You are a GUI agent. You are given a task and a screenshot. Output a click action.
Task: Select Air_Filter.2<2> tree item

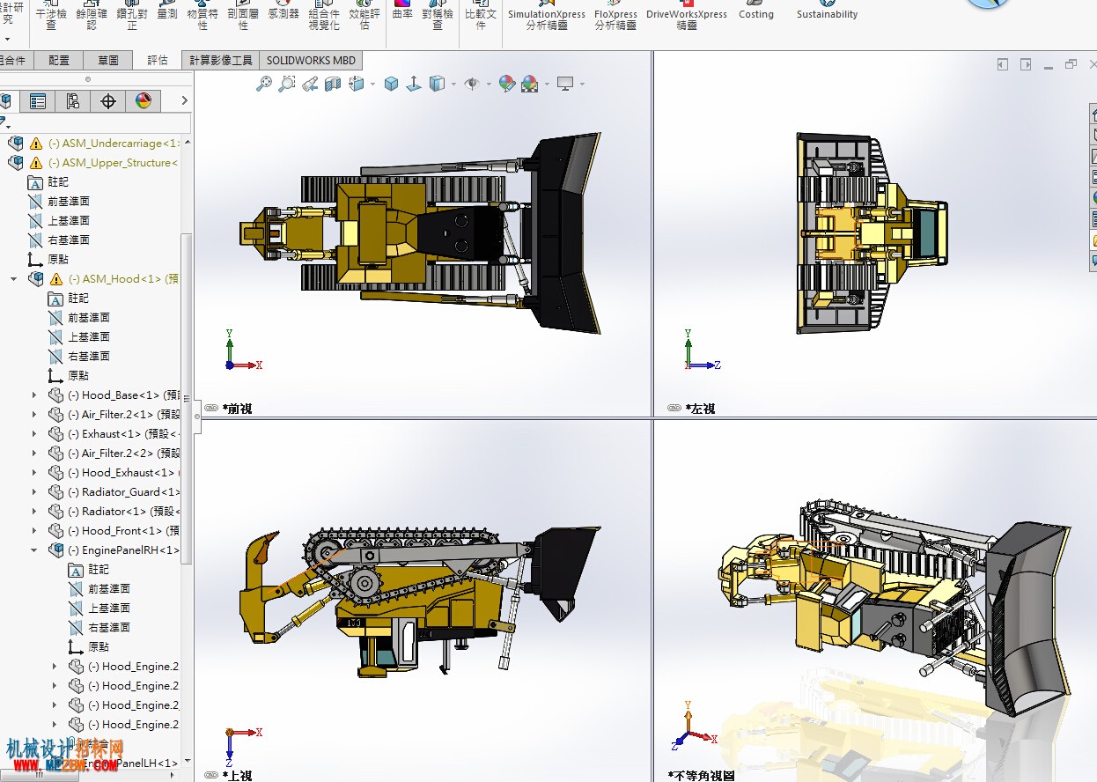[x=124, y=453]
